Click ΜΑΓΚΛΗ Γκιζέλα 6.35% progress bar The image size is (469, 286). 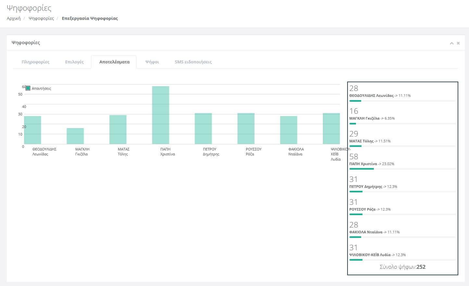402,123
